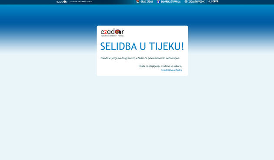
Task: Click the Zadarski Vodič round icon
Action: tap(186, 1)
